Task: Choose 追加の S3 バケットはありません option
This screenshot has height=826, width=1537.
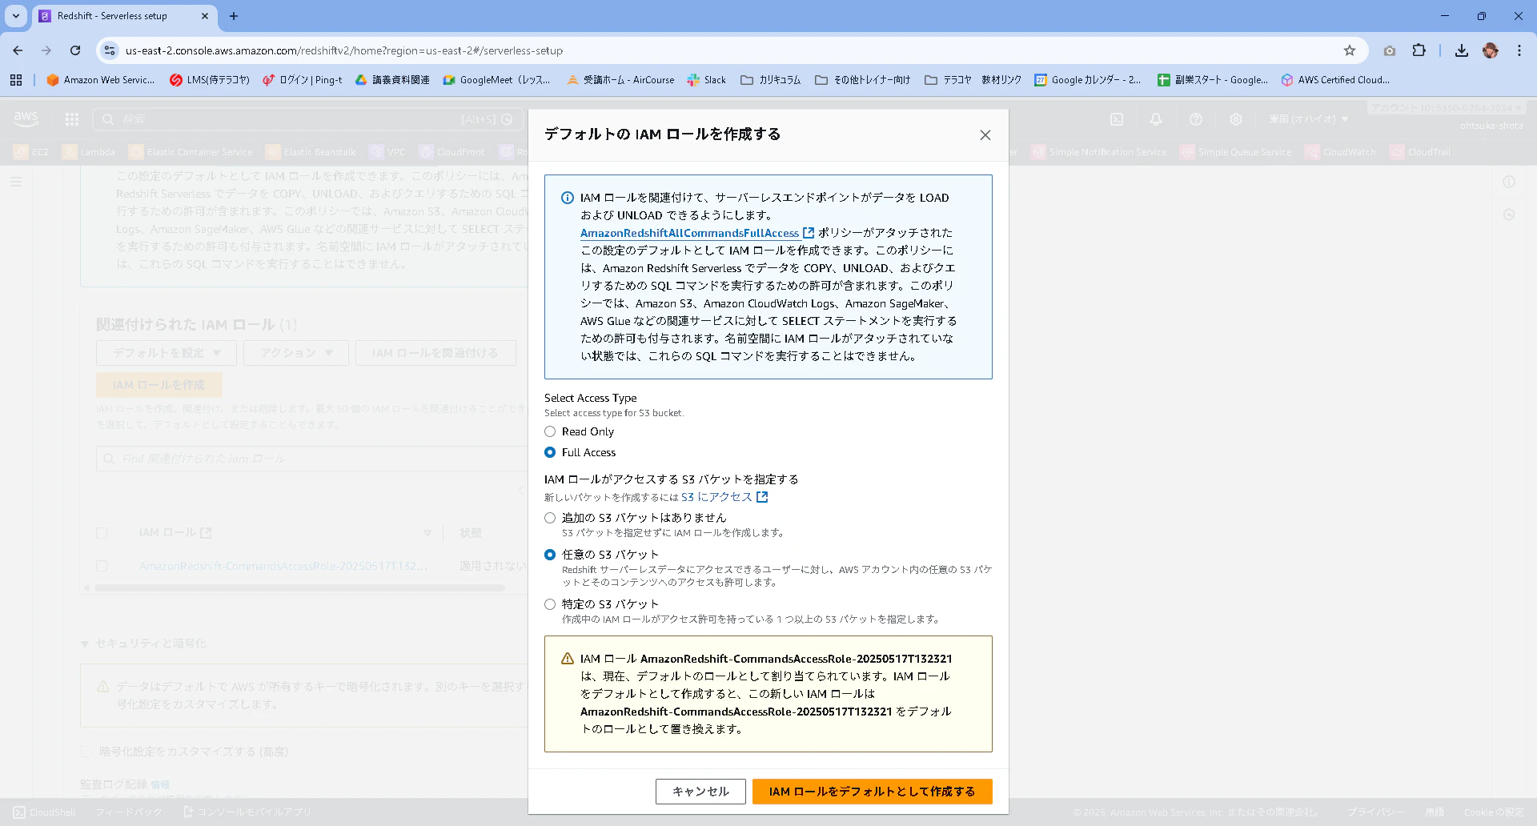Action: pyautogui.click(x=550, y=518)
